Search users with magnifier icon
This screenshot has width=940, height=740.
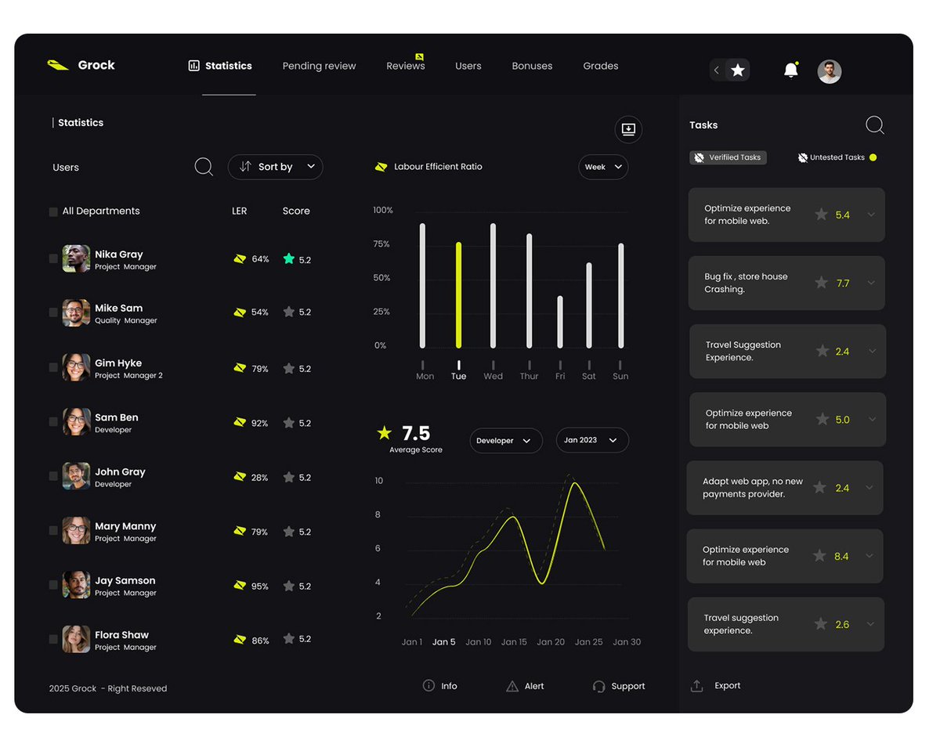pyautogui.click(x=204, y=167)
